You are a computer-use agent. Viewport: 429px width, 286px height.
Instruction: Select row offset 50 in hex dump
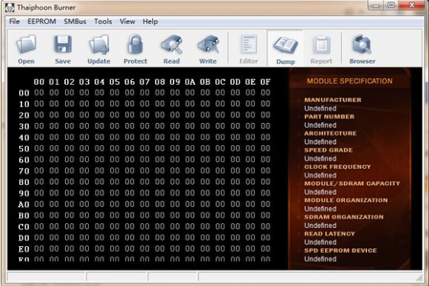click(x=24, y=148)
